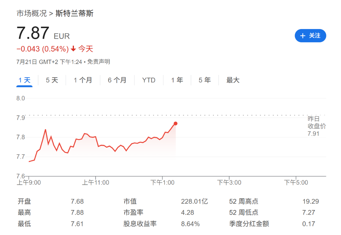Open the 市场概况 breadcrumb link
The width and height of the screenshot is (341, 235).
pos(31,13)
